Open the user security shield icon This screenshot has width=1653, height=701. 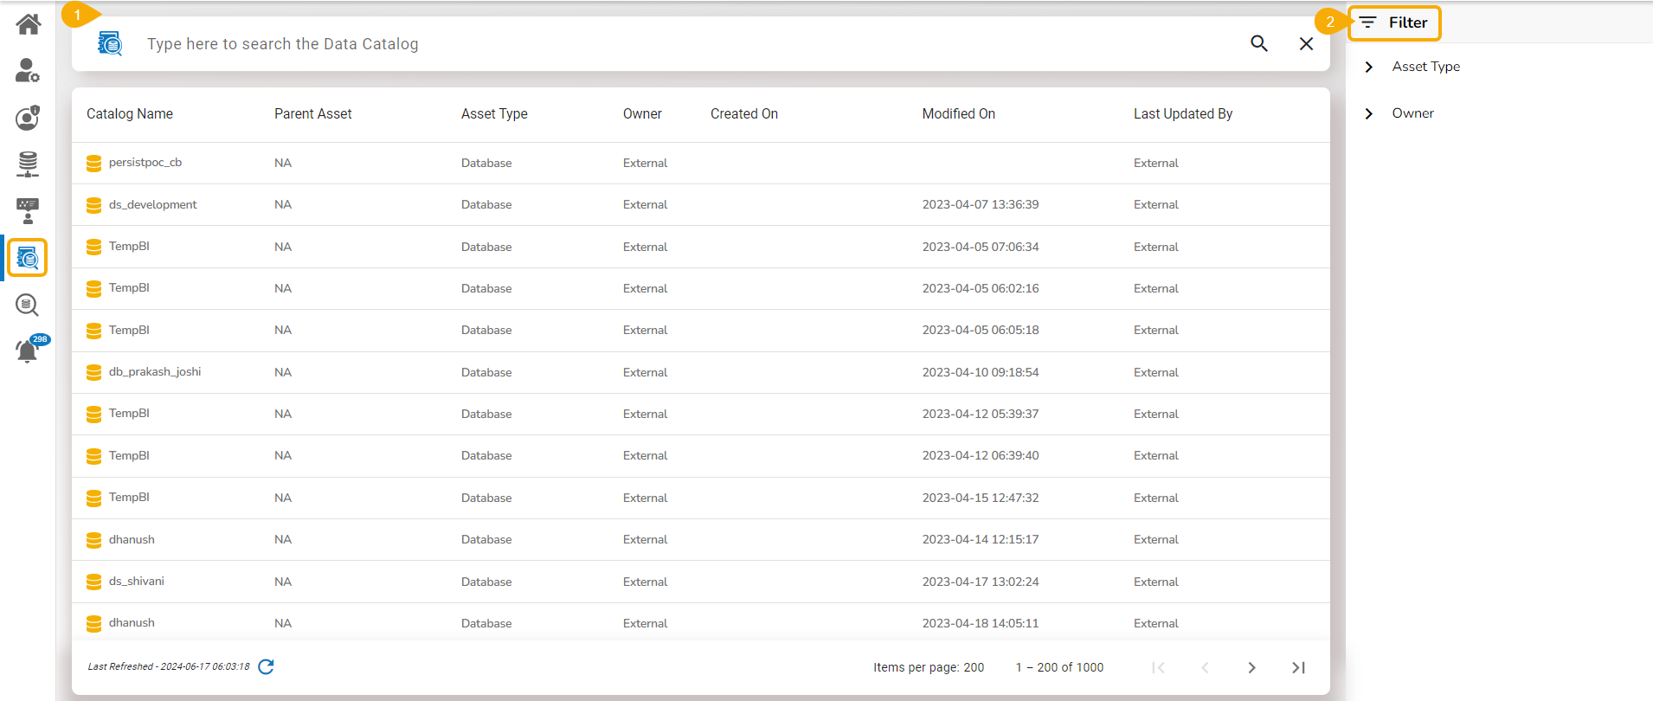click(x=28, y=118)
